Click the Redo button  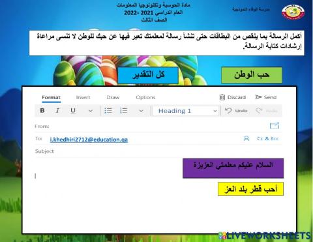[267, 111]
